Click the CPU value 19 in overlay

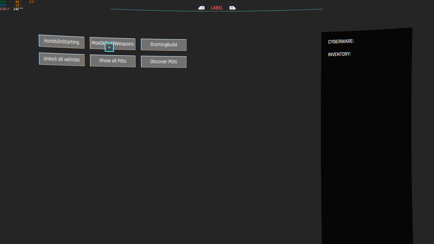click(17, 5)
